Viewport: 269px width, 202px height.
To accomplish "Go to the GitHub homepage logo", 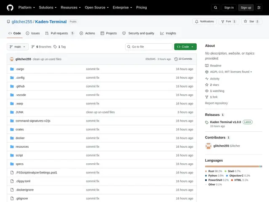I will coord(10,8).
